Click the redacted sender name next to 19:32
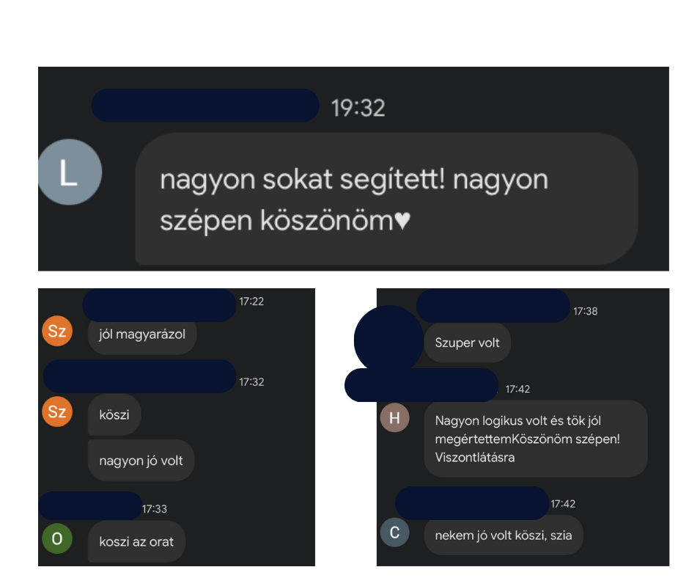The image size is (689, 578). [x=205, y=106]
